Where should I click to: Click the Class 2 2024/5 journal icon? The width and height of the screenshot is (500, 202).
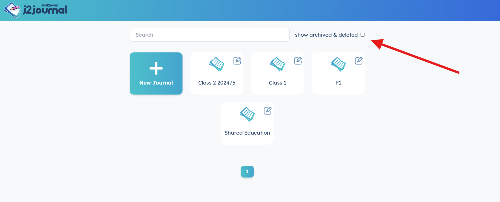point(217,64)
